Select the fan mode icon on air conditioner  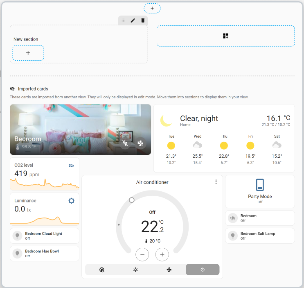(169, 270)
